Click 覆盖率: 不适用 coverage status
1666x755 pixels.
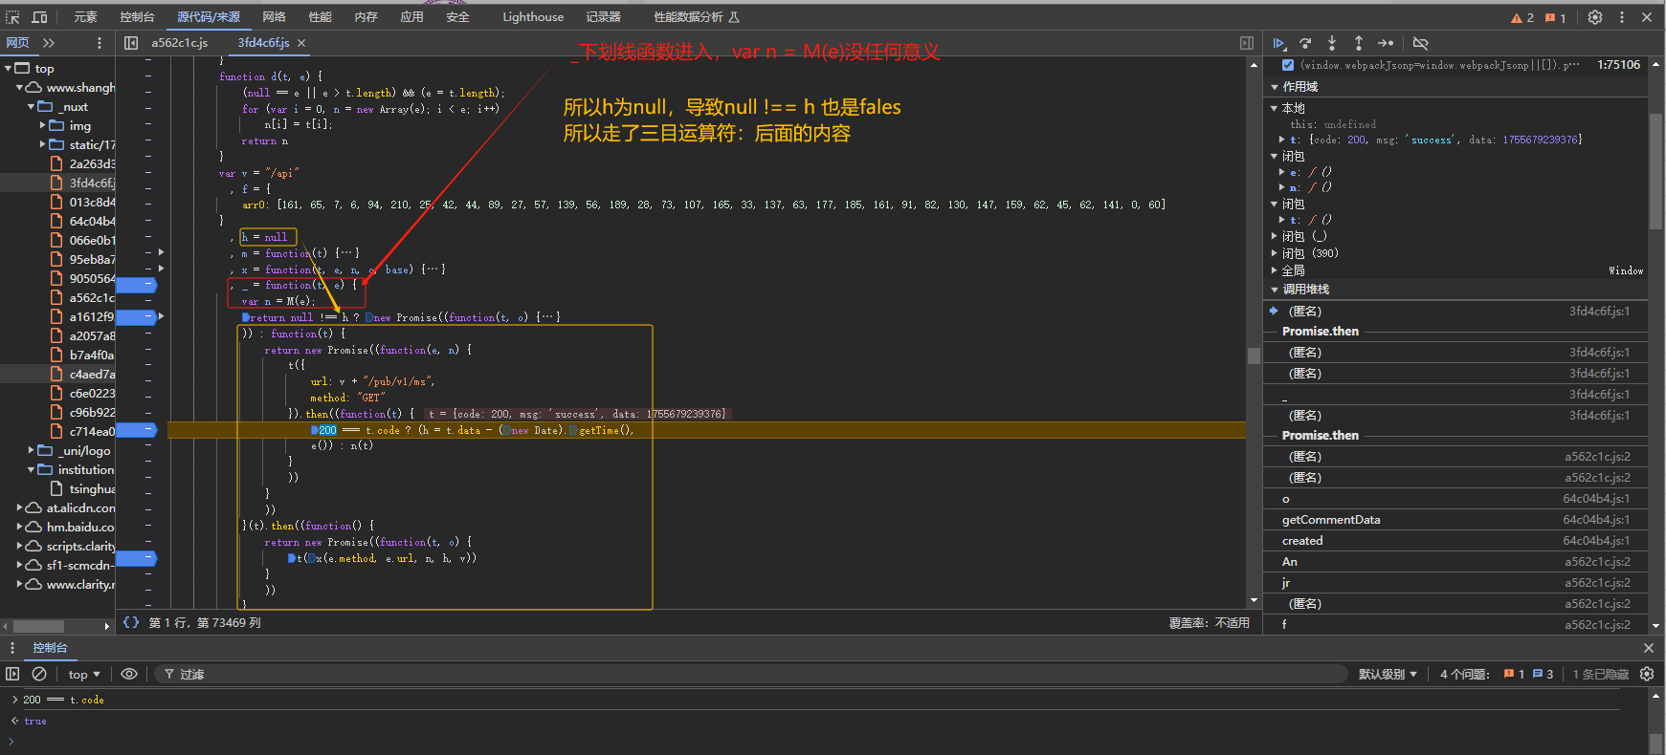pyautogui.click(x=1210, y=622)
